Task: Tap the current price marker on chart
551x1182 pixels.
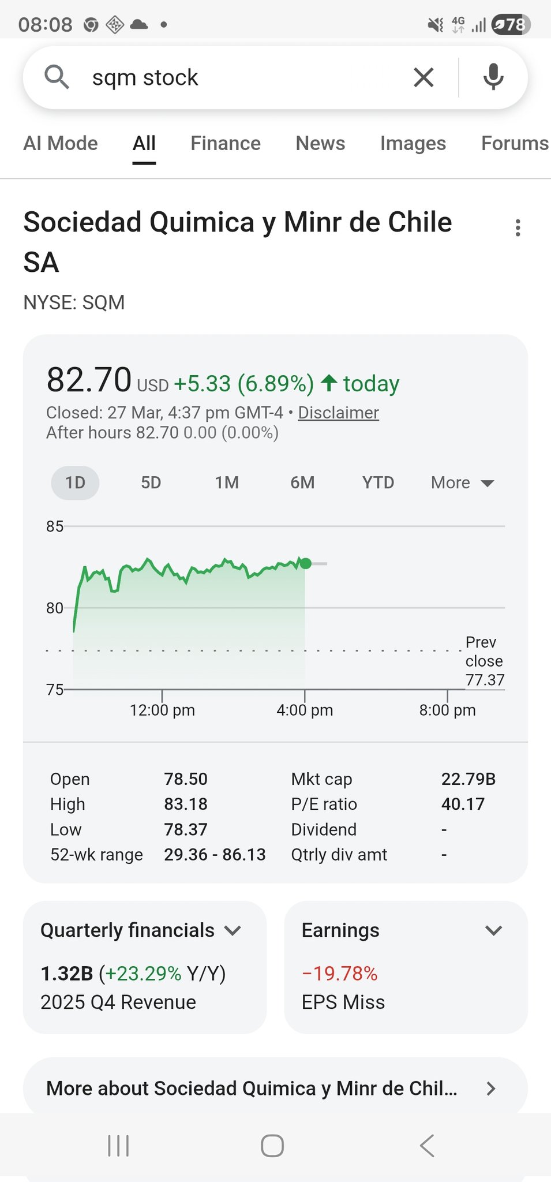Action: tap(306, 563)
